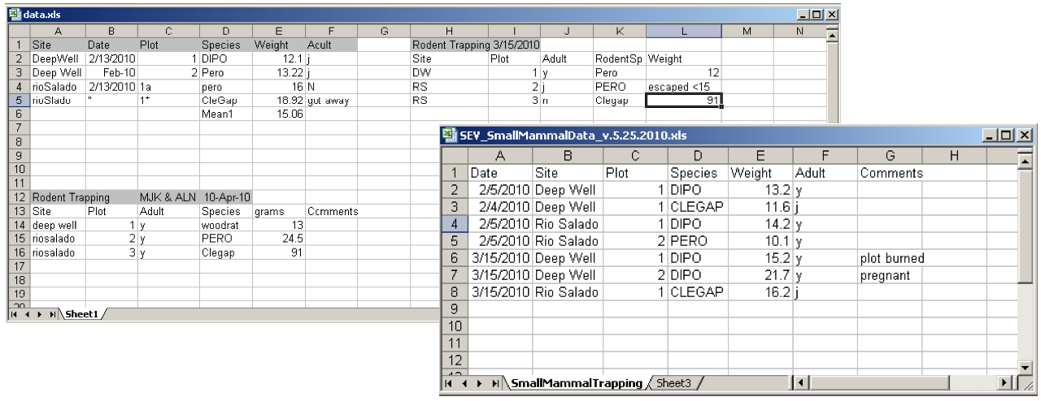The image size is (1041, 401).
Task: Maximize the SEV_SmallMammalData window
Action: 1008,136
